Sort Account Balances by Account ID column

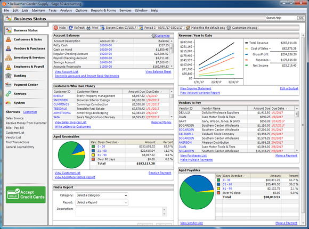tap(116, 41)
